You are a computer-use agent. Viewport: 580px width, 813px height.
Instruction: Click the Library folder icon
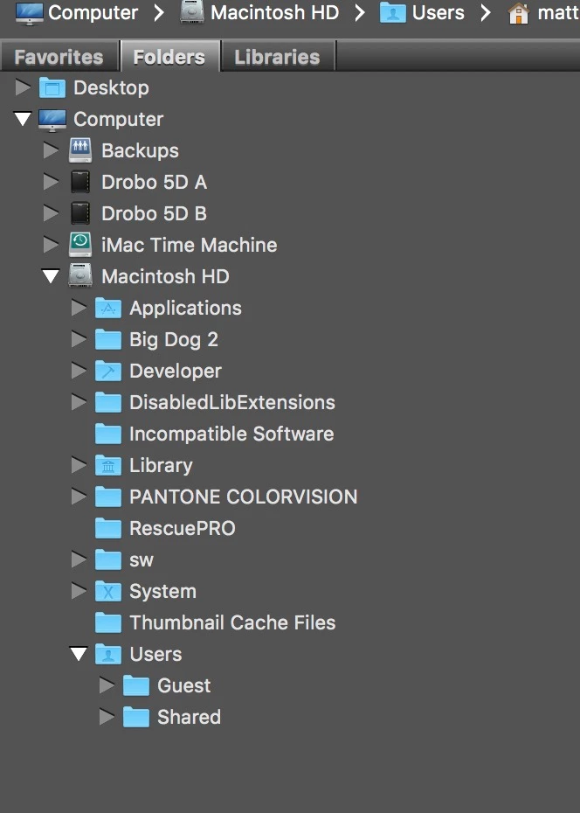[x=108, y=466]
